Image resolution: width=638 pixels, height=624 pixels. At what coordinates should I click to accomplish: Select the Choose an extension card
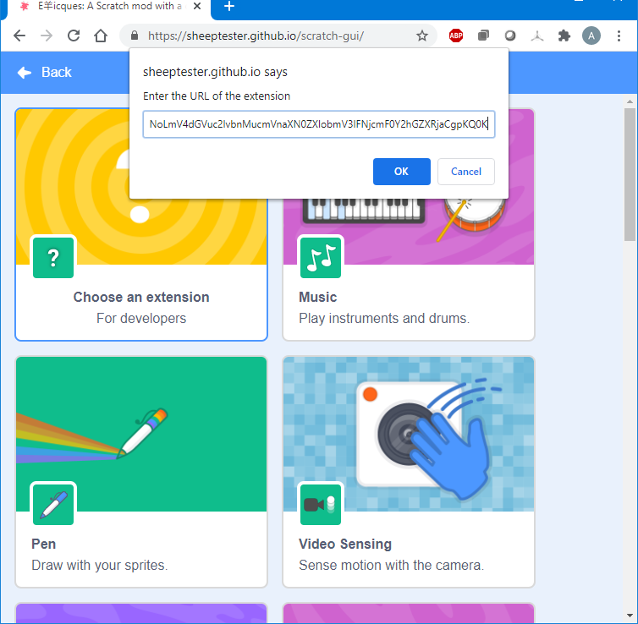tap(141, 224)
